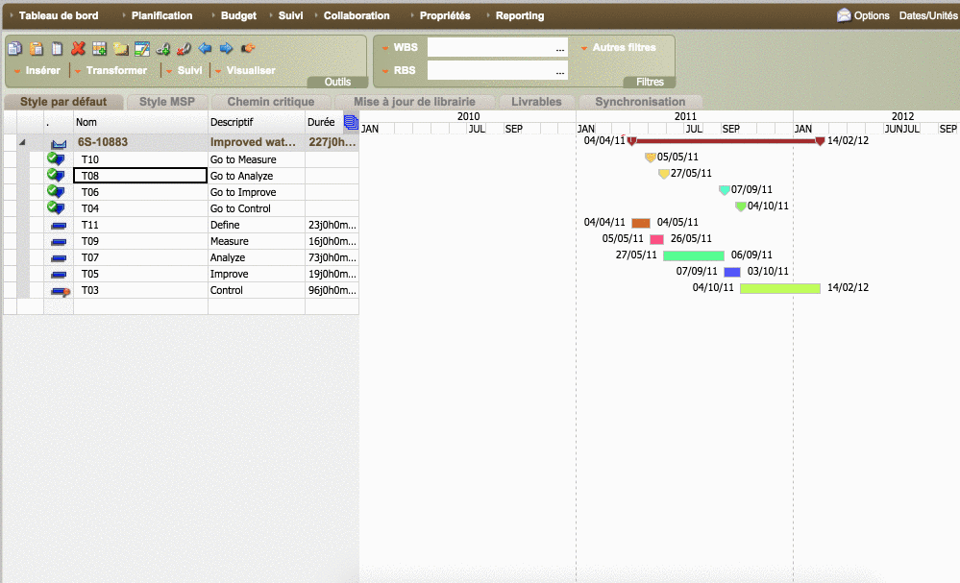Click the add link chain icon
This screenshot has height=583, width=960.
162,48
